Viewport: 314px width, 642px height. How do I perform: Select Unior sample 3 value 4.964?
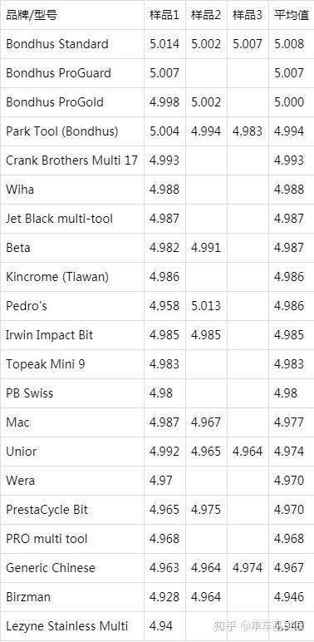[248, 452]
